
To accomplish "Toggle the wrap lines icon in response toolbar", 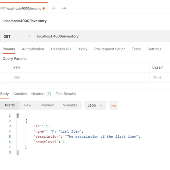I will click(x=113, y=105).
